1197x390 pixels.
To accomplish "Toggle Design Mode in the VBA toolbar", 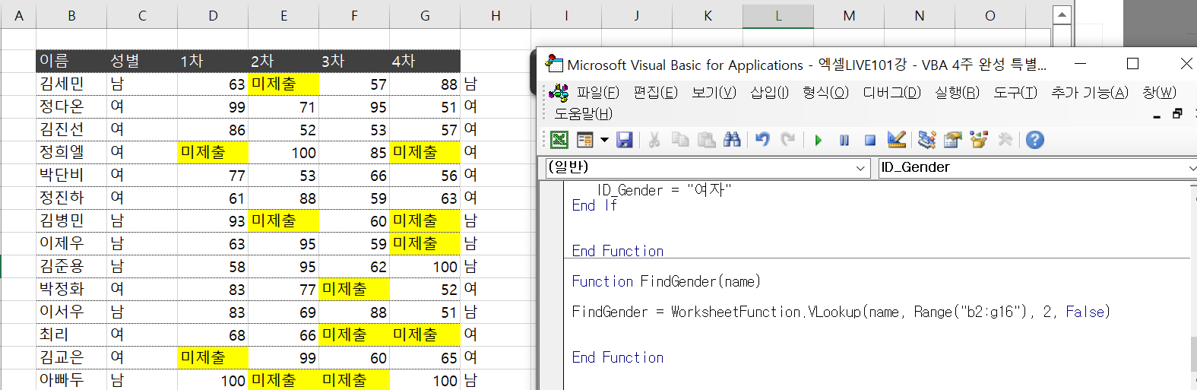I will 897,140.
